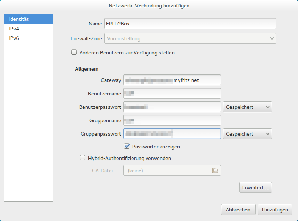Focus the Name field containing FRITZ!Box
Image resolution: width=298 pixels, height=221 pixels.
pyautogui.click(x=190, y=24)
